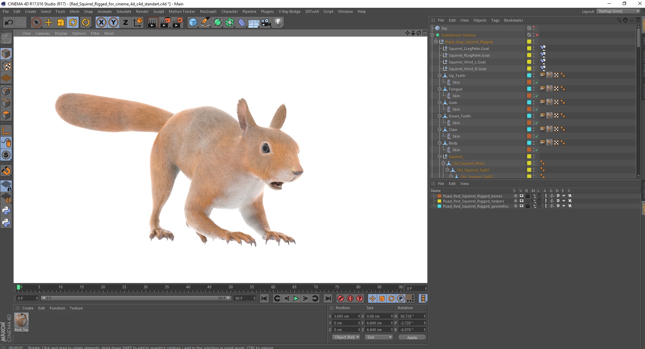
Task: Click the Apply button
Action: click(x=412, y=338)
